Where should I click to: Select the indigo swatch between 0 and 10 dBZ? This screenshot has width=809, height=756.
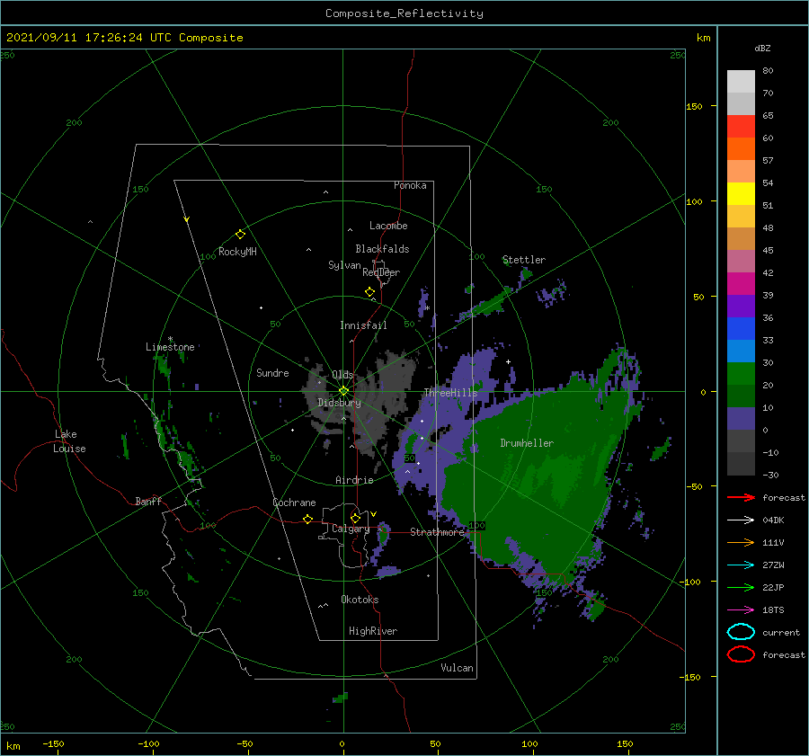[741, 418]
